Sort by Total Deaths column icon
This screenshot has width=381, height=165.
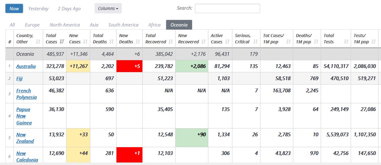tap(111, 42)
